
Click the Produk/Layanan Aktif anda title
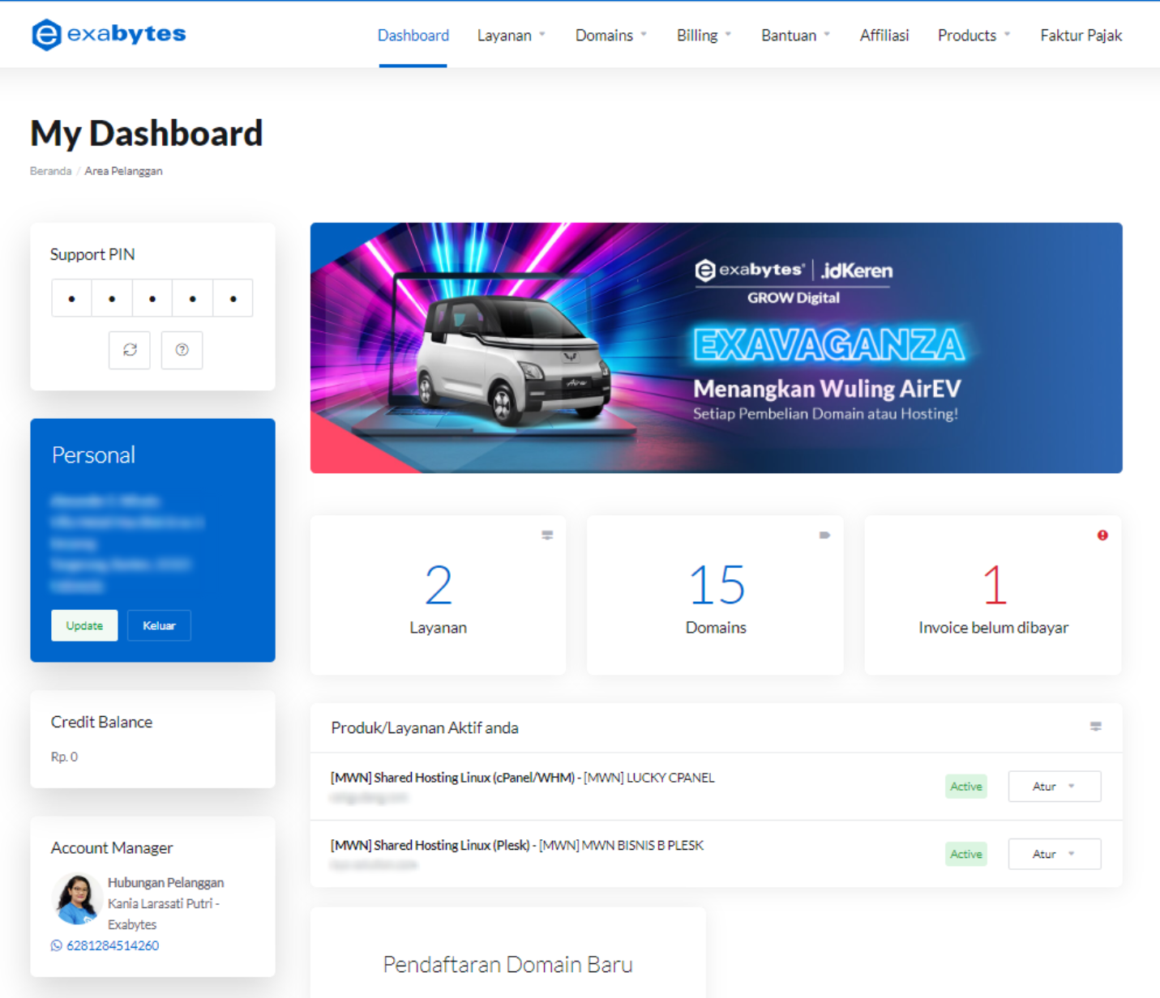[425, 727]
